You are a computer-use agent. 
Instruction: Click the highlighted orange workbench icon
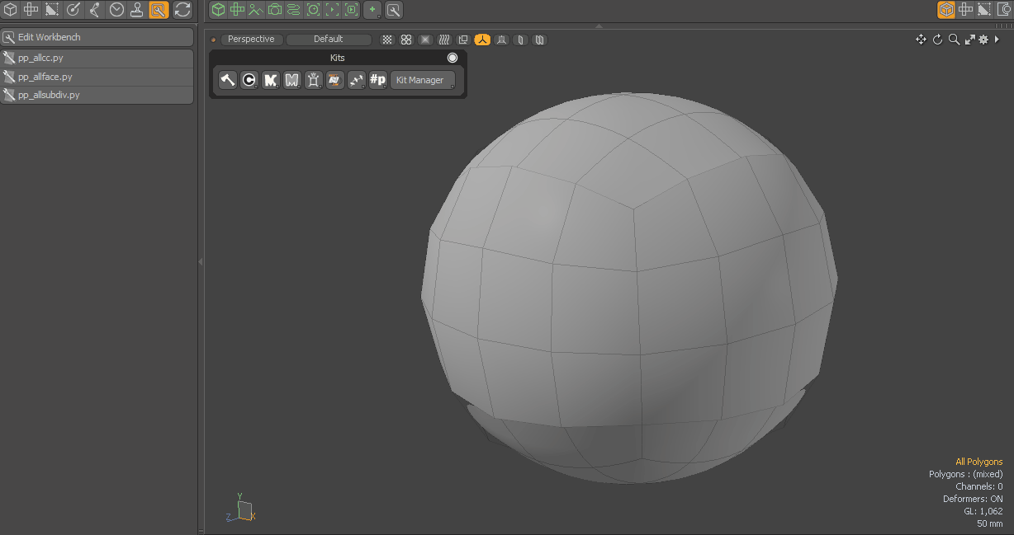[159, 10]
